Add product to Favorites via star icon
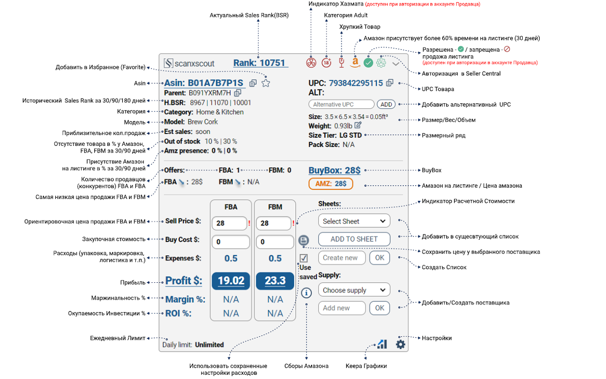The image size is (606, 379). [266, 82]
